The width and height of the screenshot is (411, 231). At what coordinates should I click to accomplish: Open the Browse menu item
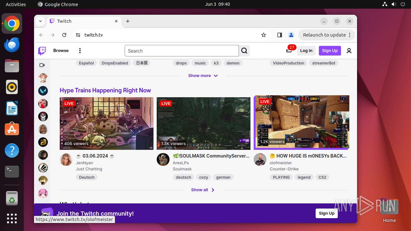point(61,51)
